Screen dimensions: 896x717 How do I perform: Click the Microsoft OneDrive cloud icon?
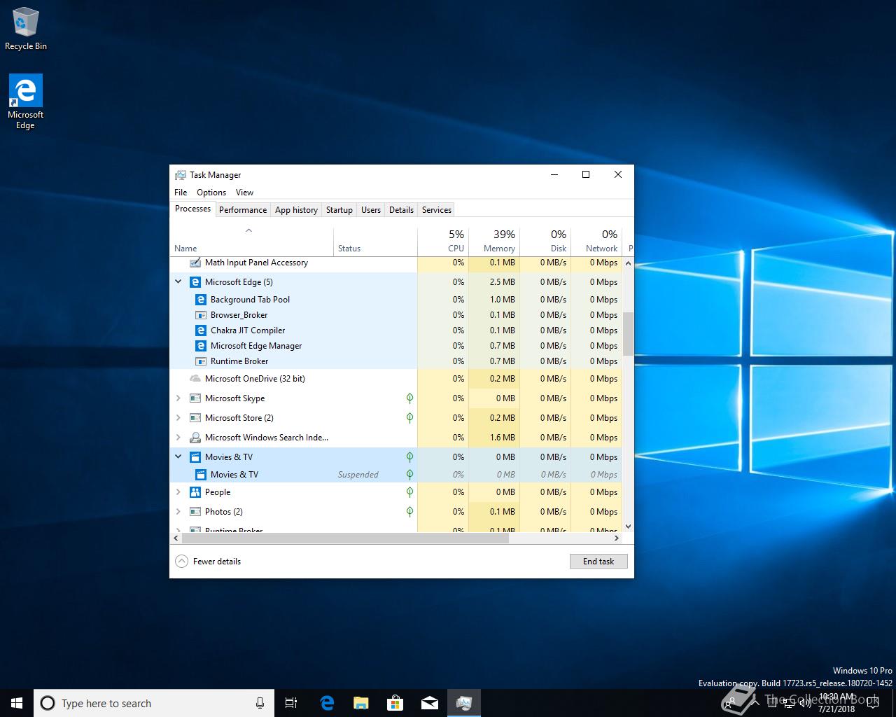(x=195, y=379)
